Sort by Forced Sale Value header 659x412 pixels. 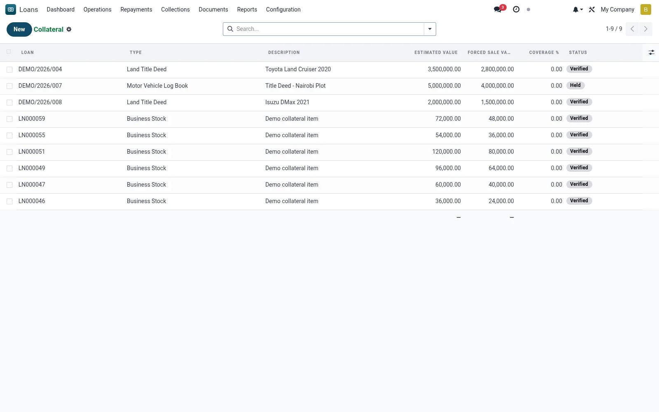[x=489, y=52]
